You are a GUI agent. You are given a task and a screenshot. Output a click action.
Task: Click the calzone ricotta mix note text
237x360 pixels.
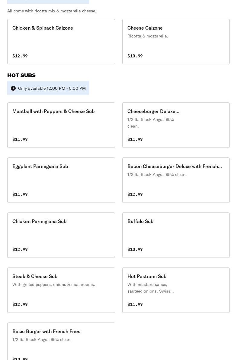coord(52,11)
